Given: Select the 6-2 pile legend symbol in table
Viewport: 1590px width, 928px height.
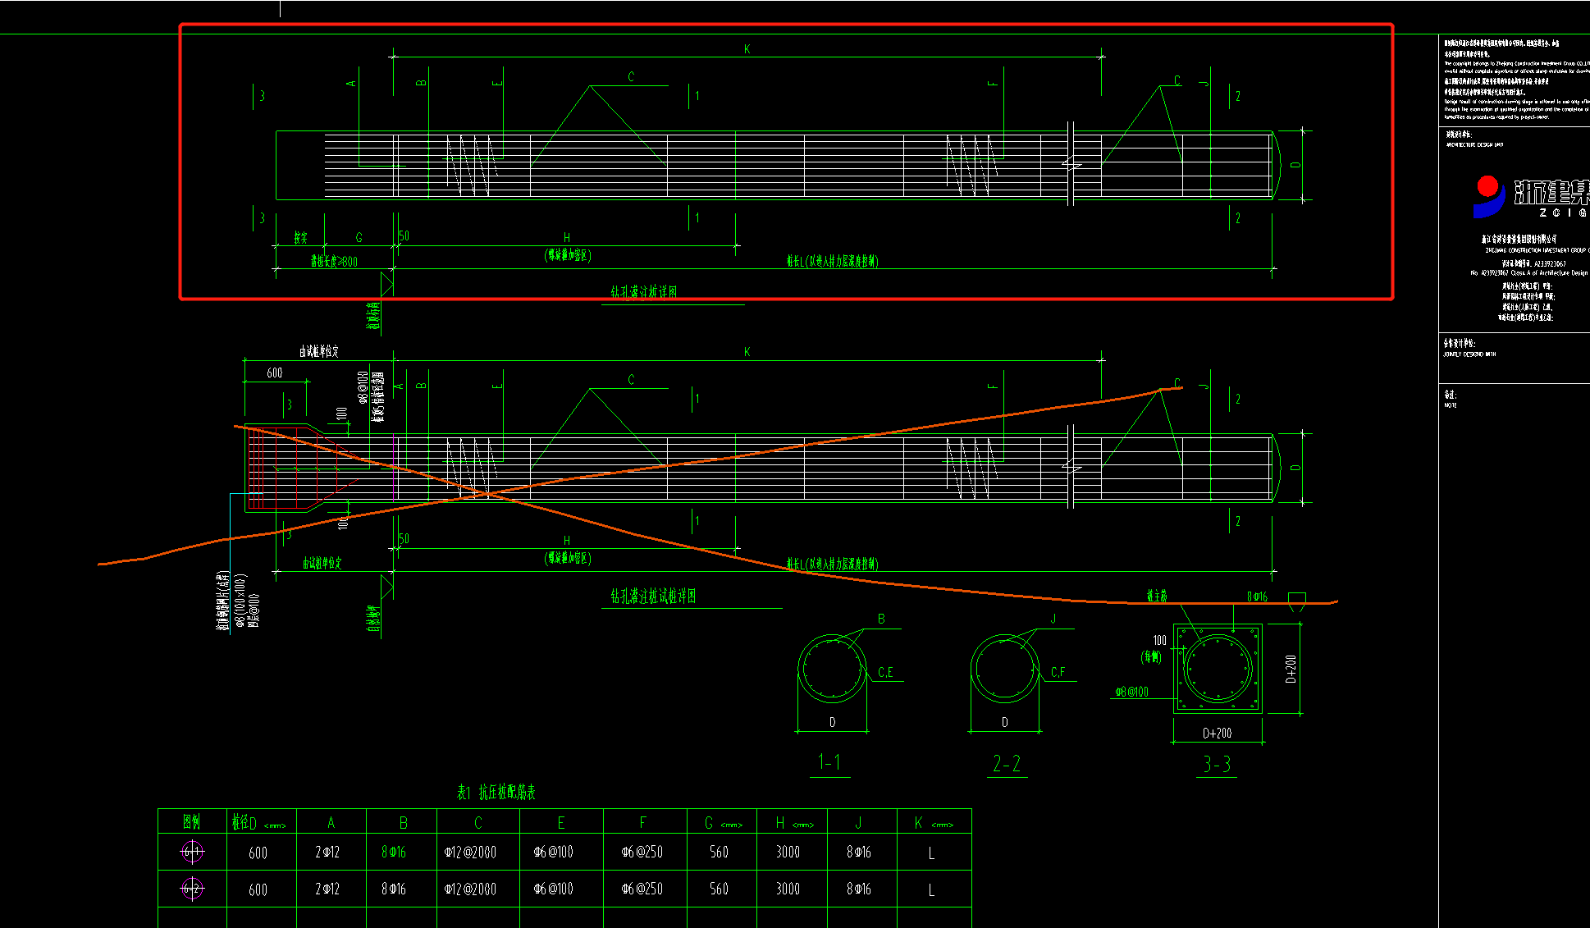Looking at the screenshot, I should click(192, 889).
